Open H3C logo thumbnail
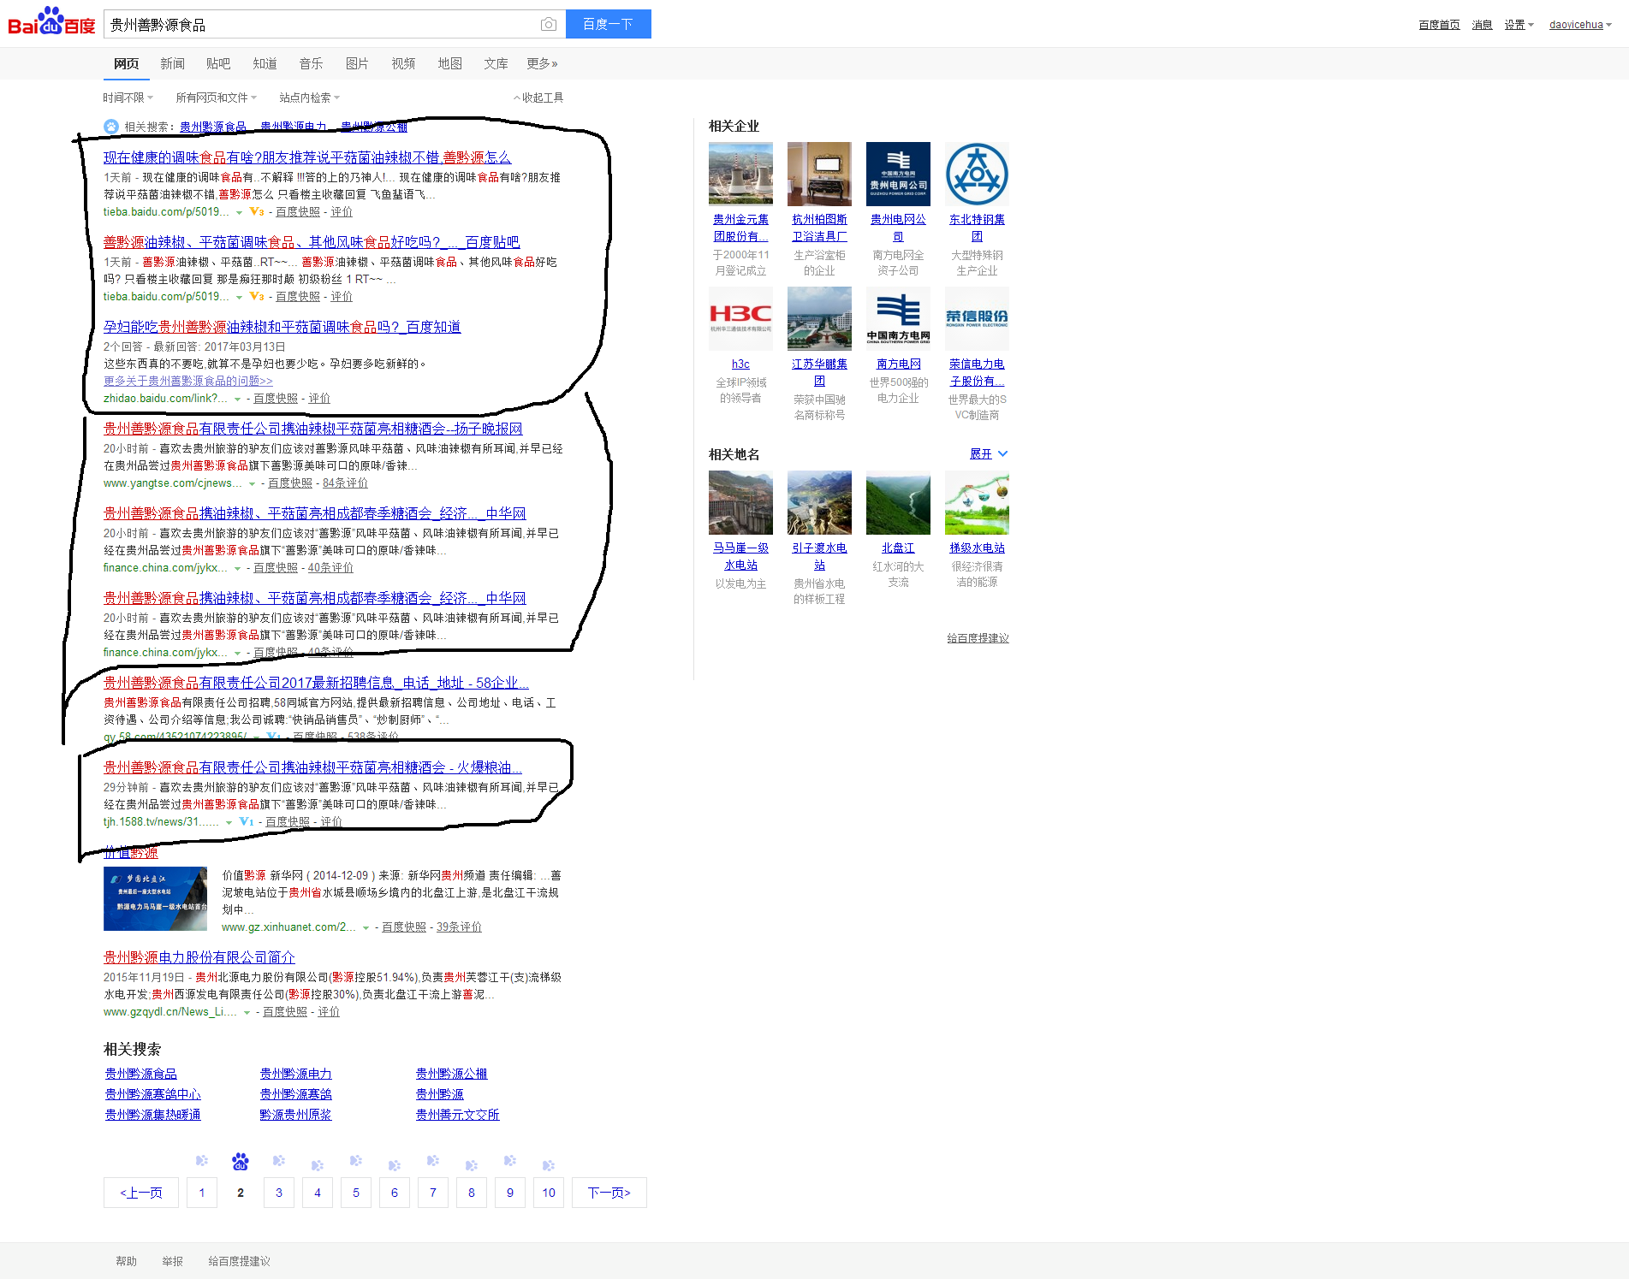The width and height of the screenshot is (1629, 1279). tap(740, 318)
